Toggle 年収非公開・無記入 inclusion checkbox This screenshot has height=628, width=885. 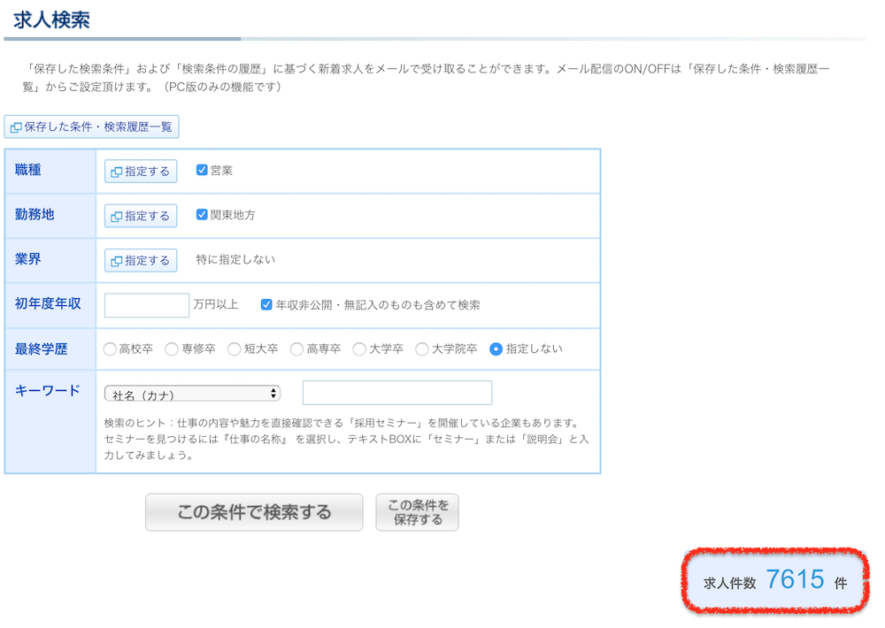pyautogui.click(x=266, y=305)
